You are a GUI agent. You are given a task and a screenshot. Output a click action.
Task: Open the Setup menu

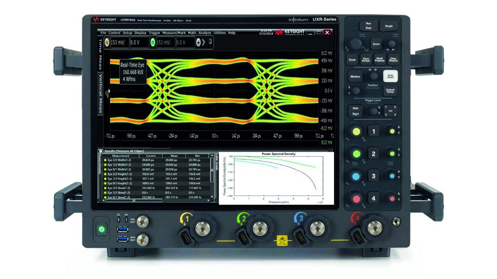tap(127, 33)
